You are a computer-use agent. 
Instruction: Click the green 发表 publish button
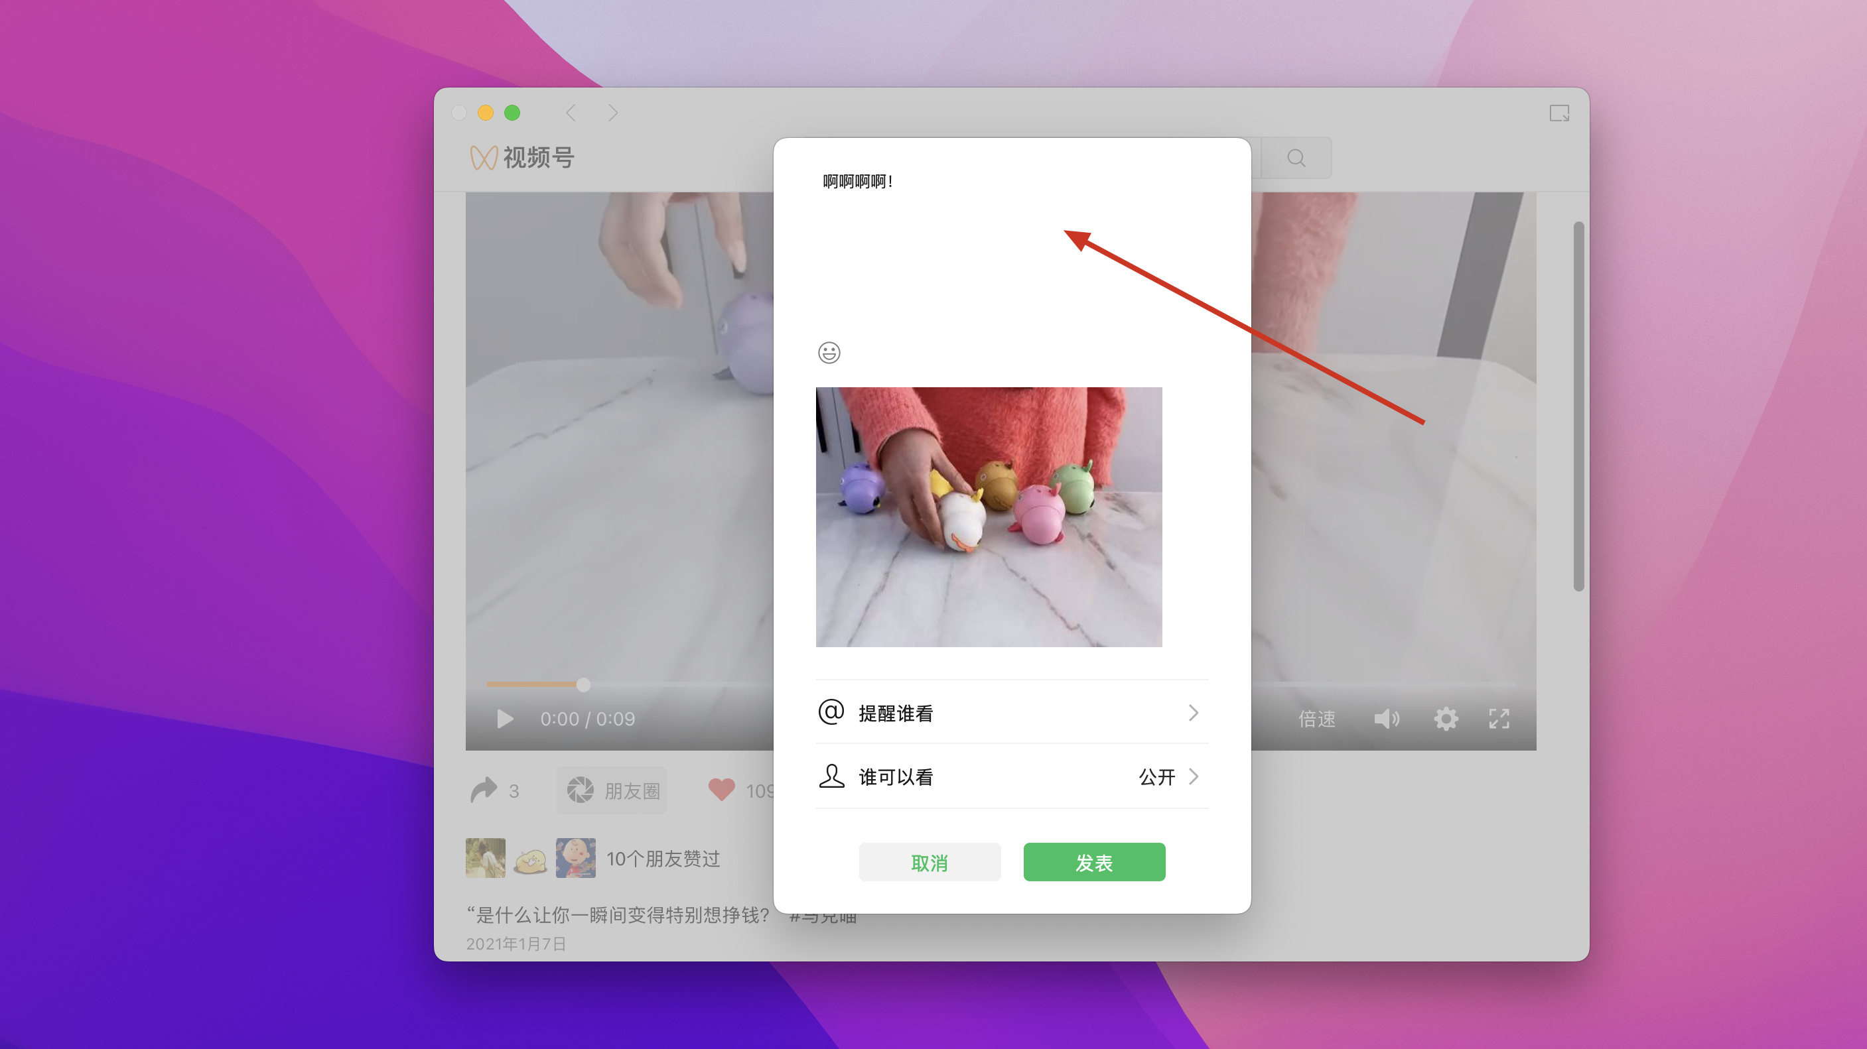click(1093, 862)
